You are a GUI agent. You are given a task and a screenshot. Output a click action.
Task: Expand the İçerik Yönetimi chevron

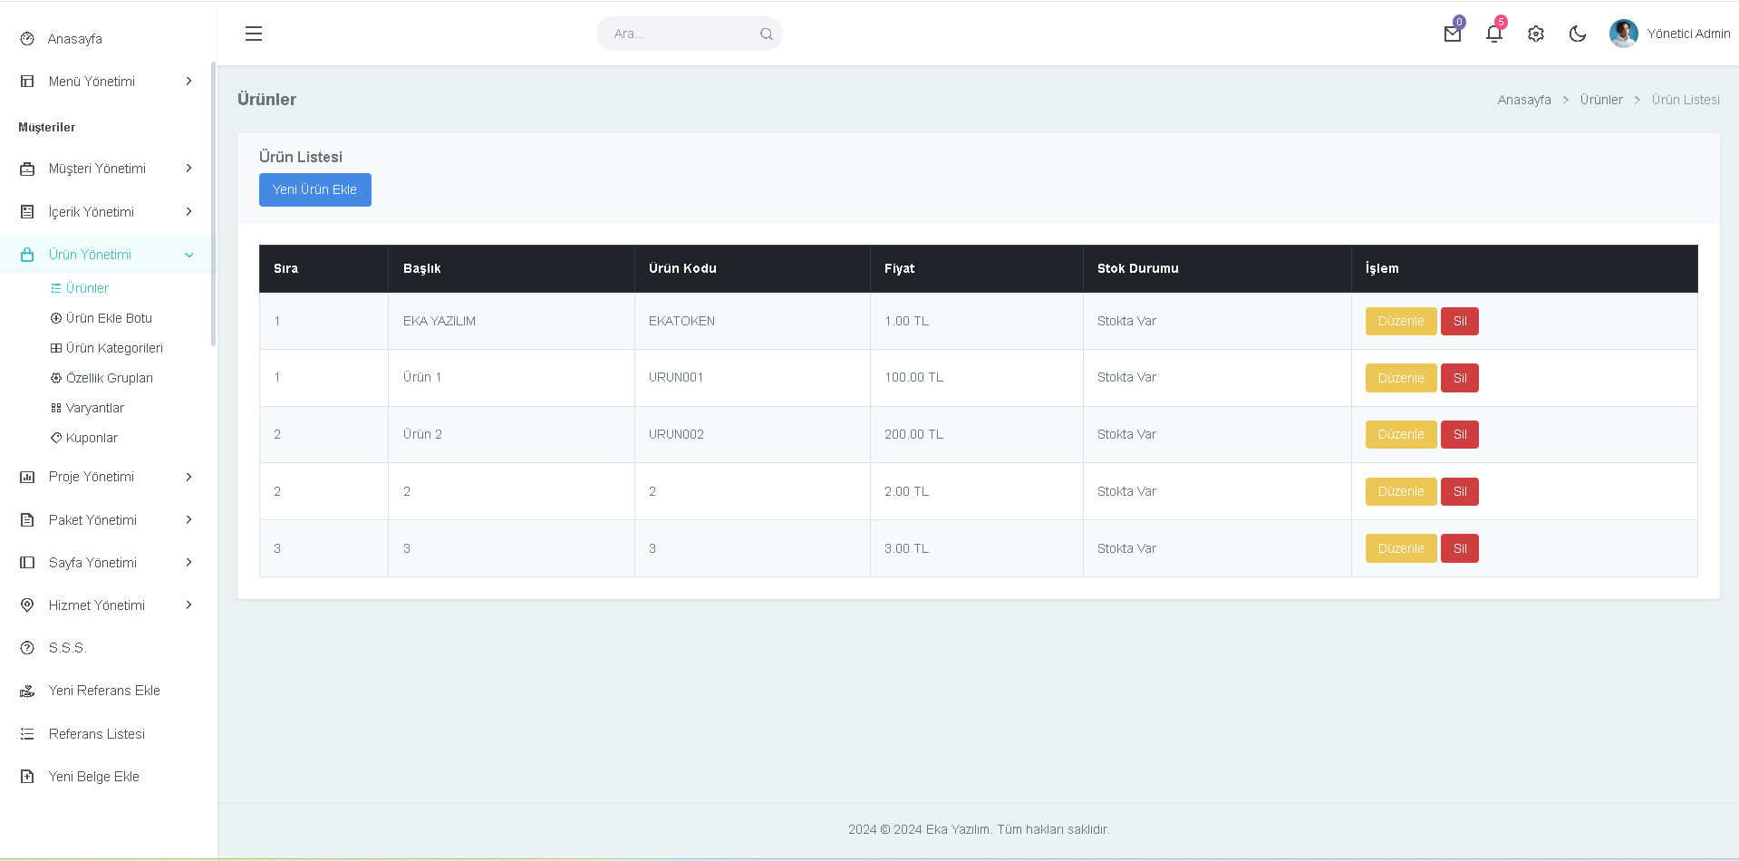tap(188, 212)
